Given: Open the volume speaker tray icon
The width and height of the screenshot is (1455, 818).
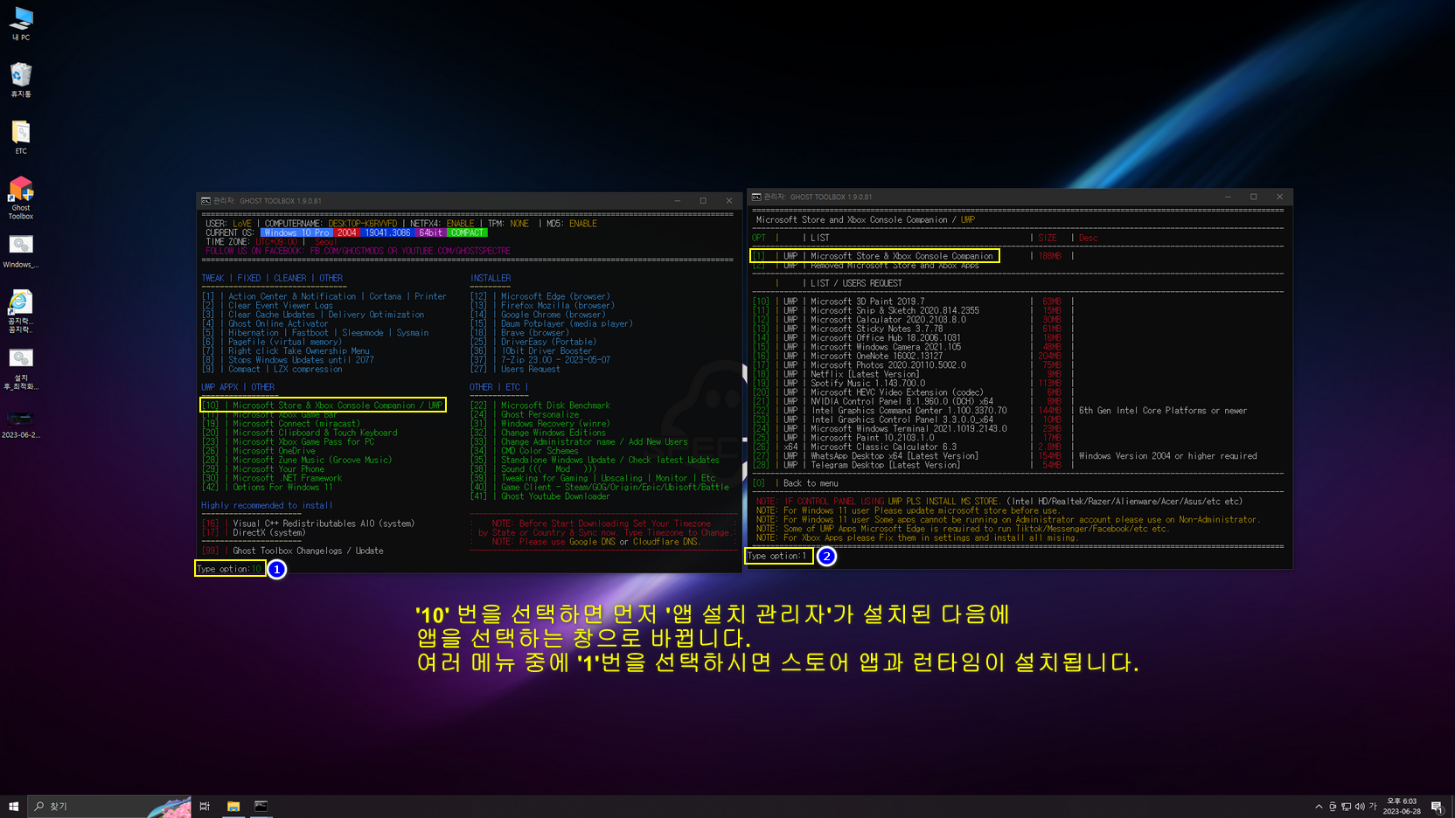Looking at the screenshot, I should (1360, 807).
